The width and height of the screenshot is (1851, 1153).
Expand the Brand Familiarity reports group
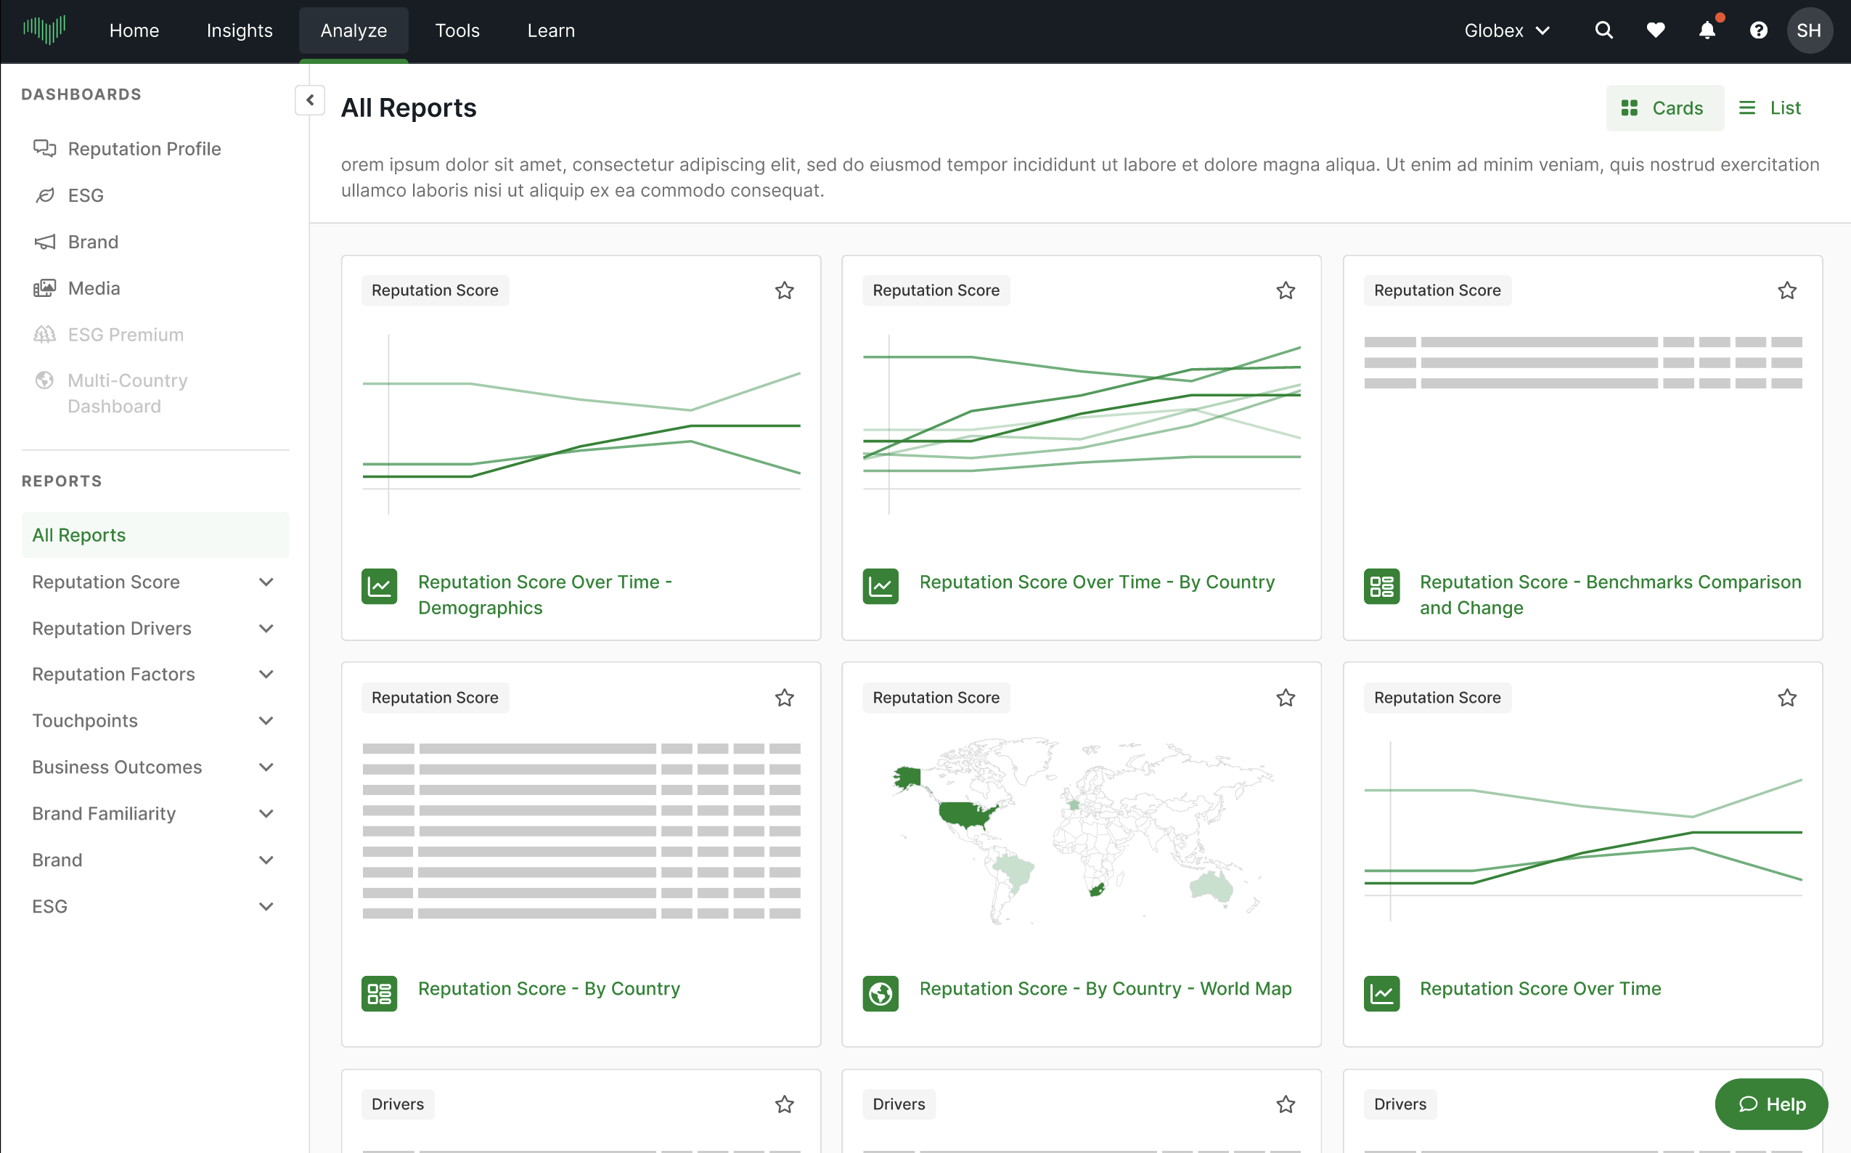(x=266, y=814)
